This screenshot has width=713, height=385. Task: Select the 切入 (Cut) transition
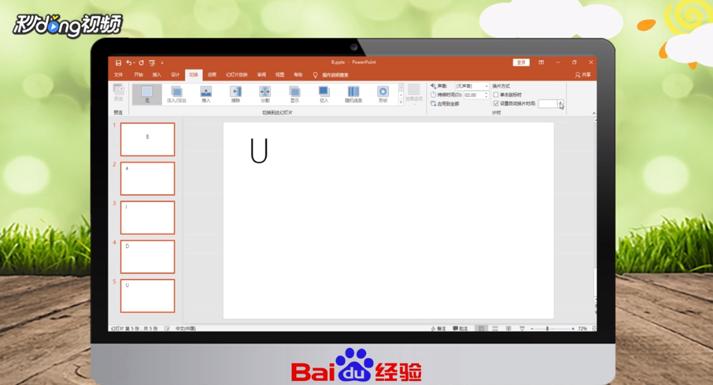coord(324,95)
